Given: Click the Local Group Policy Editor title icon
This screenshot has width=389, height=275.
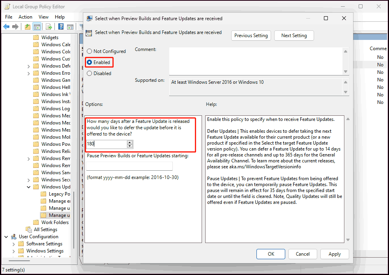Looking at the screenshot, I should coord(7,6).
